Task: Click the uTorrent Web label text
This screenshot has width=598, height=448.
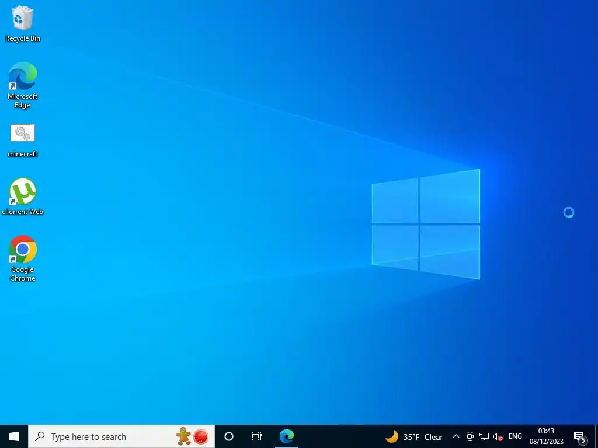Action: click(x=23, y=212)
